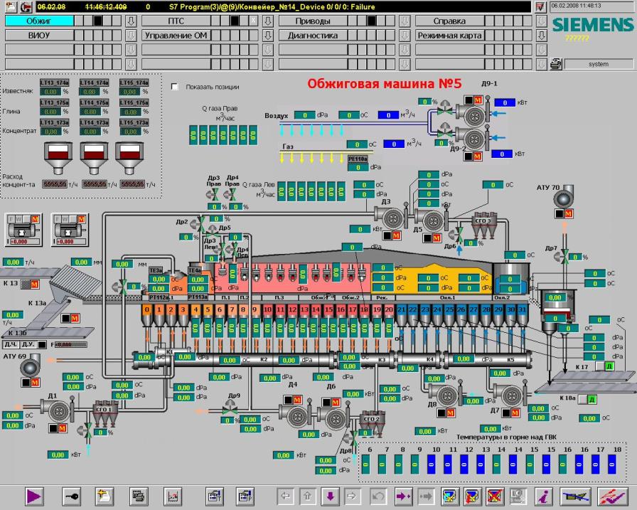Toggle the M mode indicator under fan Д1
Screen dimensions: 637x510
tap(62, 428)
